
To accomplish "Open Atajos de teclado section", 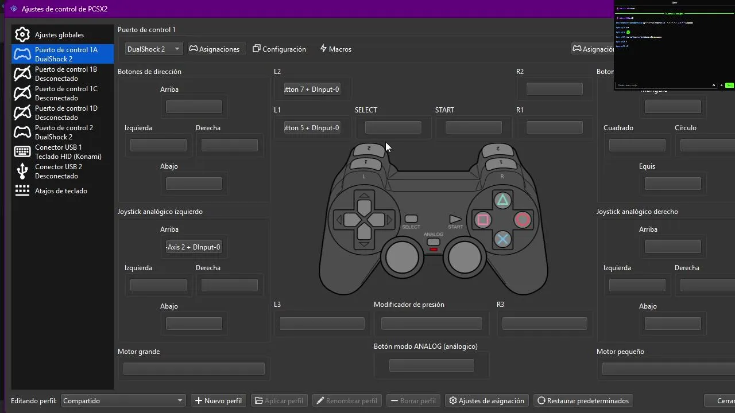I will [x=62, y=191].
